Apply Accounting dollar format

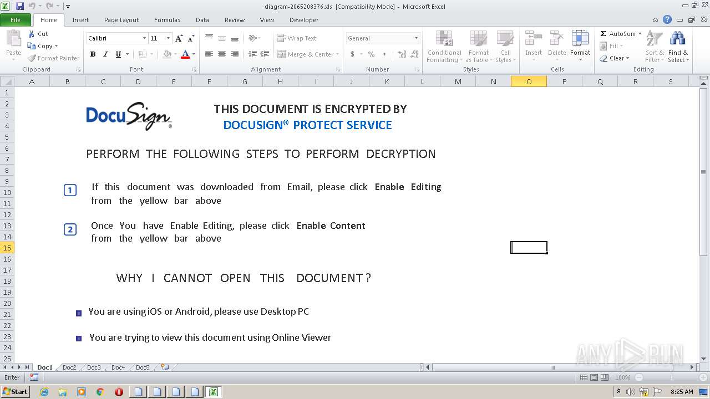click(352, 54)
